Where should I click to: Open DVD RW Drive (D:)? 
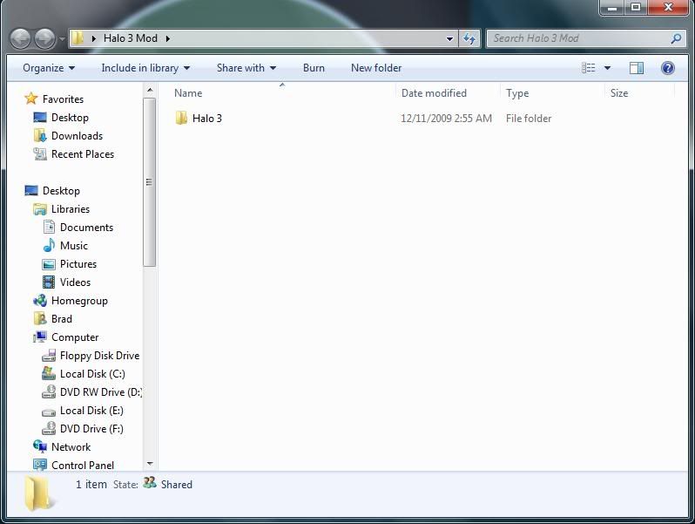[x=101, y=392]
